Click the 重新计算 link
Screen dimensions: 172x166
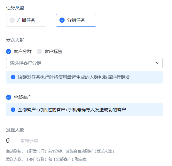click(x=29, y=141)
